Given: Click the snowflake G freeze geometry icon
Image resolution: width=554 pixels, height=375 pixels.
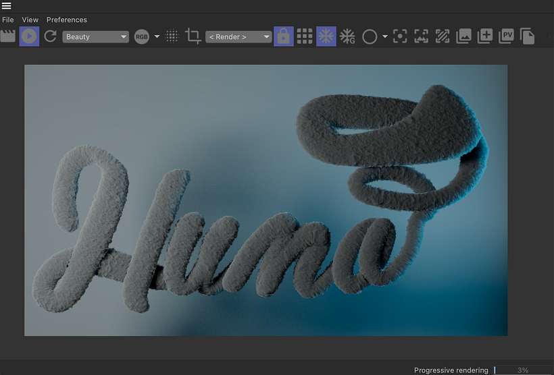Looking at the screenshot, I should point(348,36).
